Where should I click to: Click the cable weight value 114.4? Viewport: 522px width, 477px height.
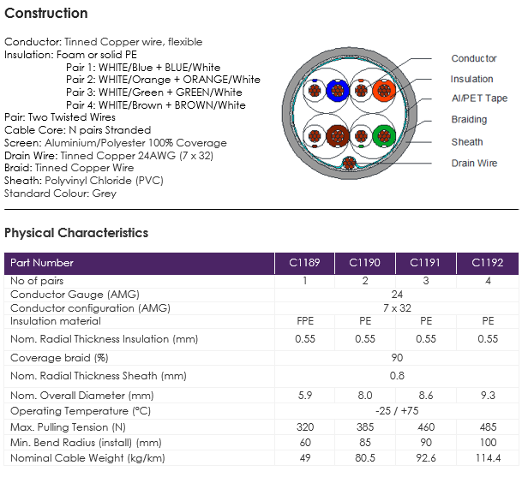[x=488, y=458]
